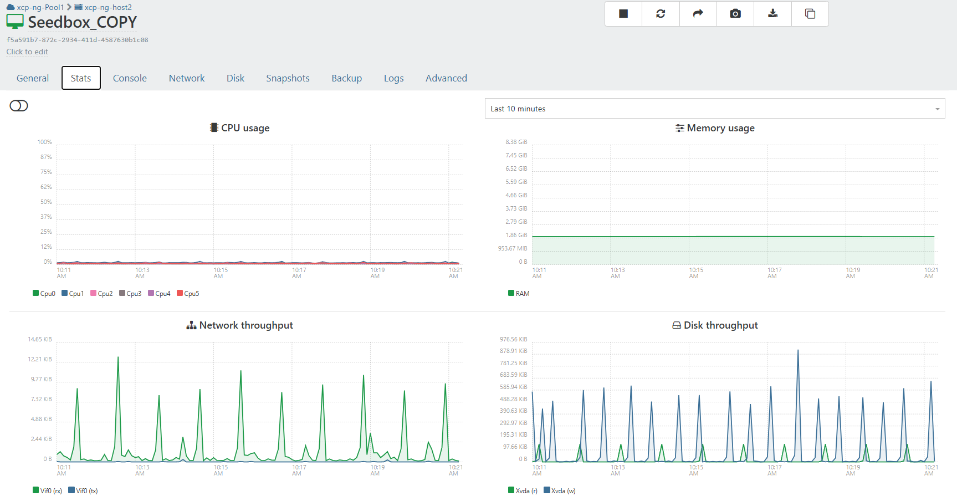Toggle the stats display switch

[19, 106]
